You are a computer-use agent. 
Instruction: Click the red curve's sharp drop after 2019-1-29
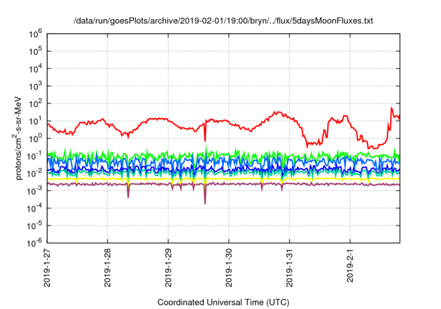205,140
